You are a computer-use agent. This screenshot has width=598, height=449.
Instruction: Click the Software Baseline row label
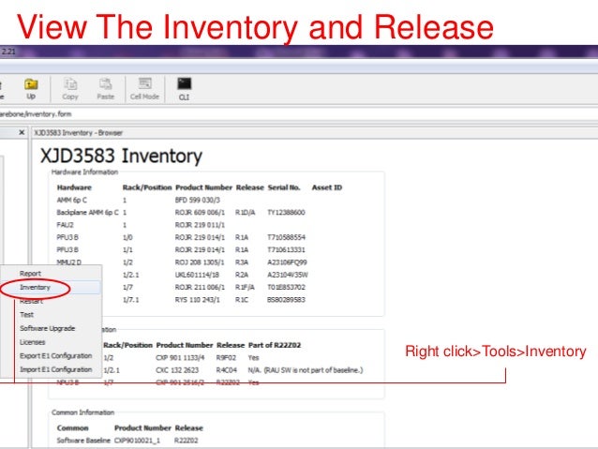click(83, 441)
